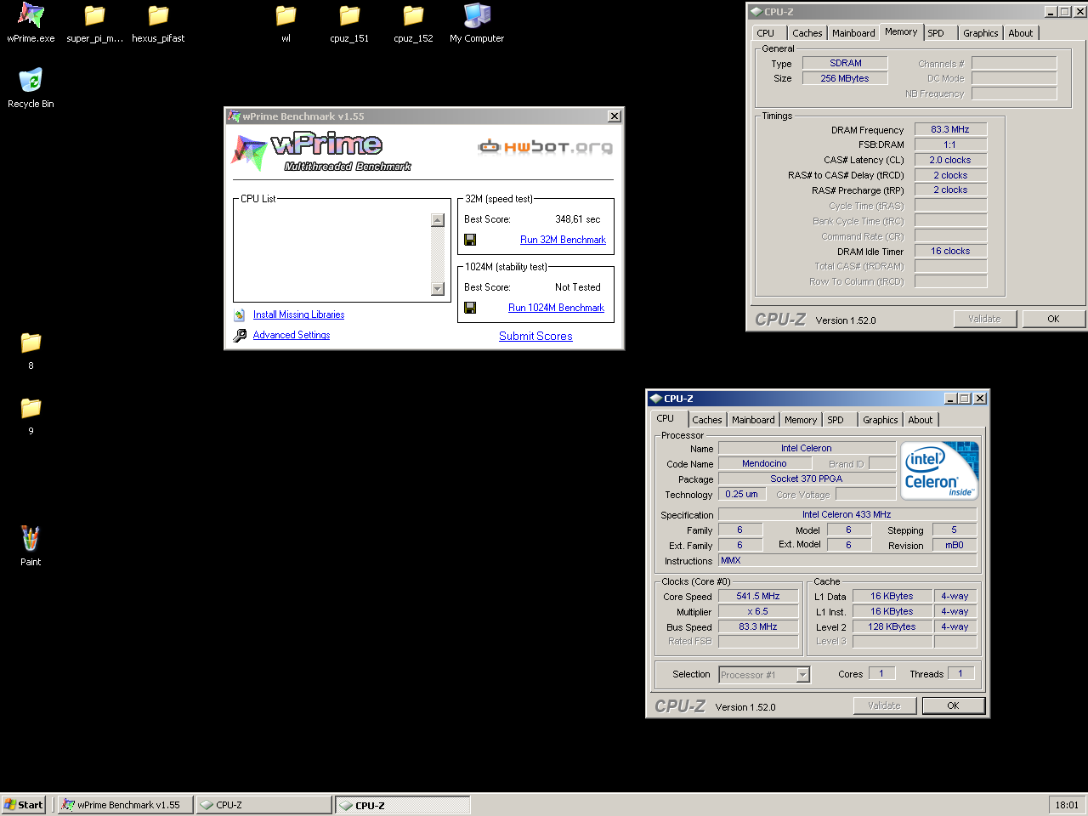The height and width of the screenshot is (816, 1088).
Task: Switch to Graphics tab in Memory window
Action: (x=980, y=33)
